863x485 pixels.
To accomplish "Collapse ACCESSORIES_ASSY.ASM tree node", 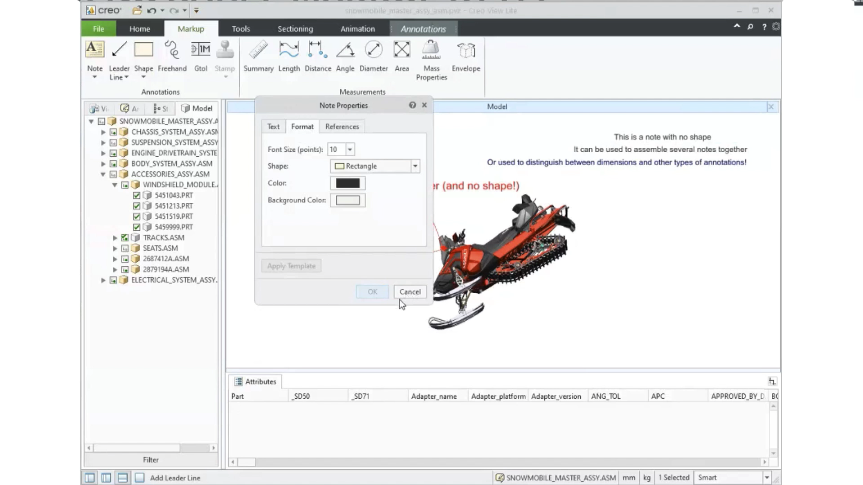I will 103,174.
